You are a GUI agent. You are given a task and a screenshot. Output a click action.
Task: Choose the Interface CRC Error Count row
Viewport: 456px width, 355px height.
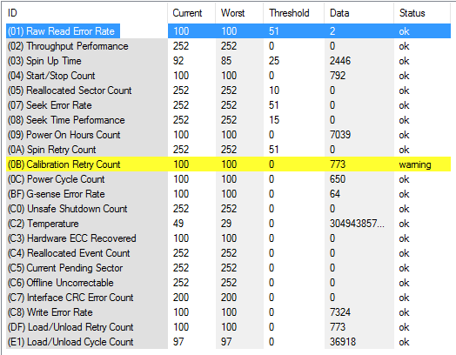[x=228, y=298]
